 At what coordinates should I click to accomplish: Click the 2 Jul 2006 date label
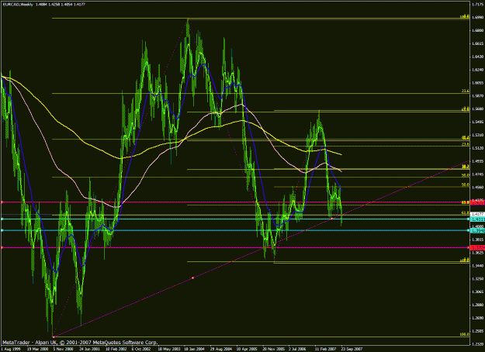tap(297, 349)
